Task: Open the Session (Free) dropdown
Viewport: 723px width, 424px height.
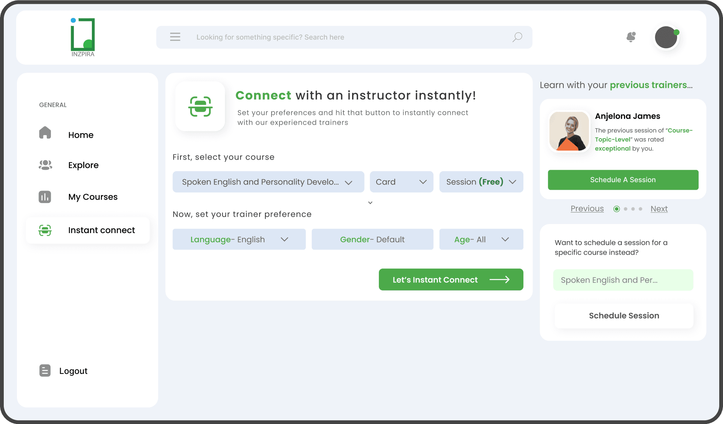Action: tap(481, 182)
